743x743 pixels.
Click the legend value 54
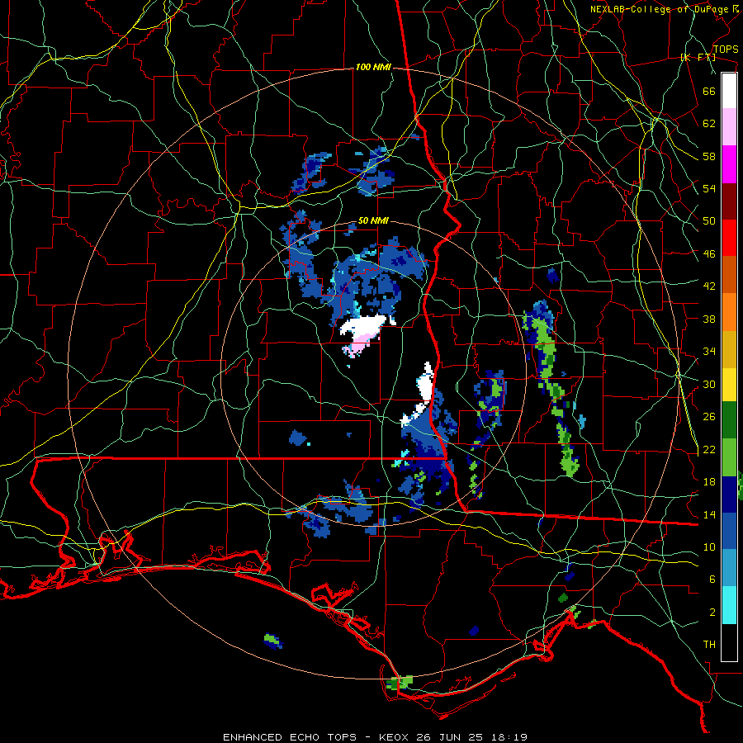709,188
